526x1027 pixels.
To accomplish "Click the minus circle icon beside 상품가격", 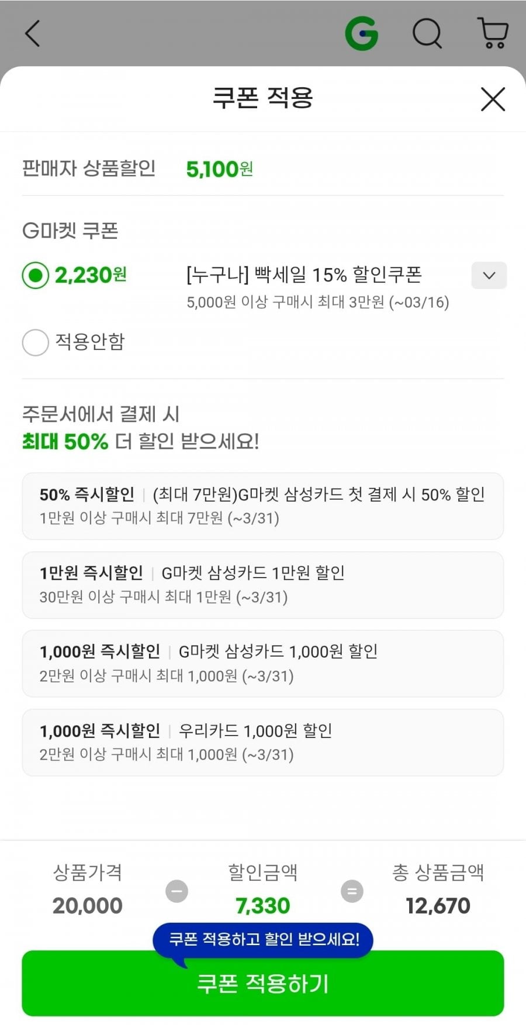I will click(177, 891).
